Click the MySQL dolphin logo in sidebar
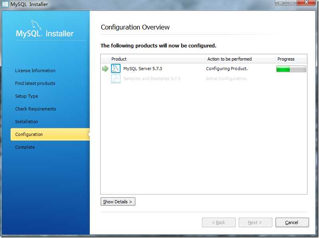 click(36, 25)
